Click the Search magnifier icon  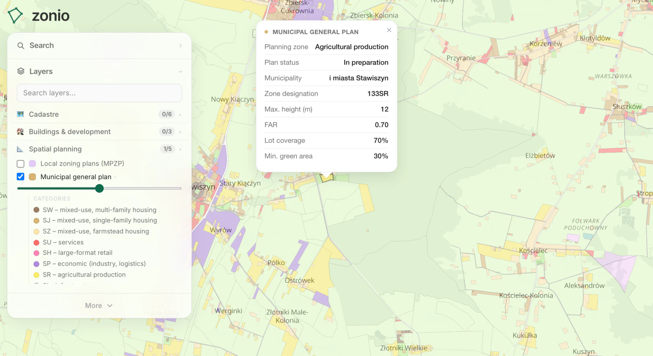21,46
